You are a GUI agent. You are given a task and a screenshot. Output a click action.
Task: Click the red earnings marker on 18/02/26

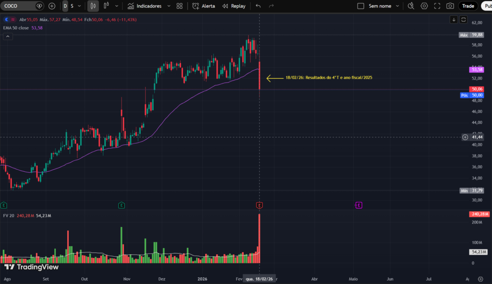(259, 205)
